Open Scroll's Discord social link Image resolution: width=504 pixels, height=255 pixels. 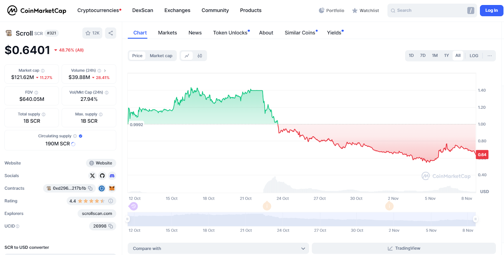point(112,176)
